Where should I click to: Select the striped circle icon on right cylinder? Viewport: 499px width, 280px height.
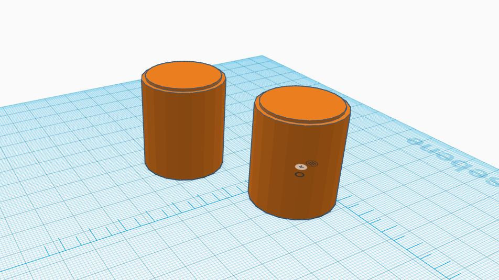(x=312, y=164)
